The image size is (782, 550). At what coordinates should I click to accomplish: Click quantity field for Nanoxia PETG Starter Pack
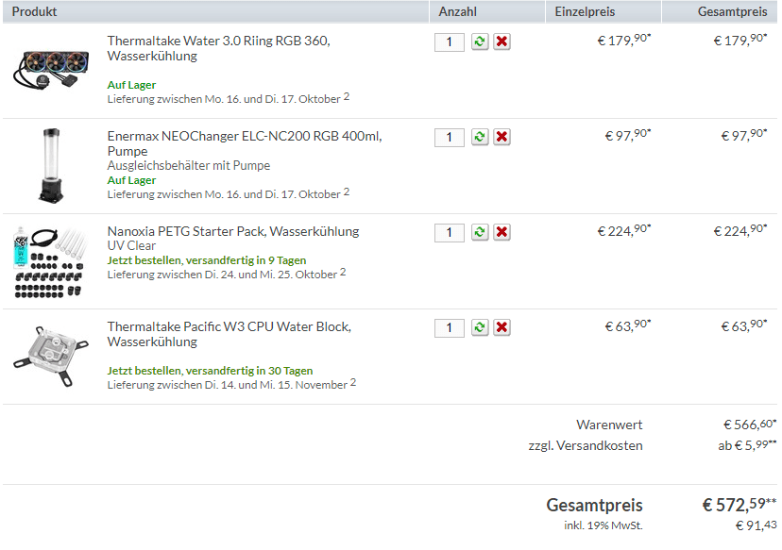450,233
